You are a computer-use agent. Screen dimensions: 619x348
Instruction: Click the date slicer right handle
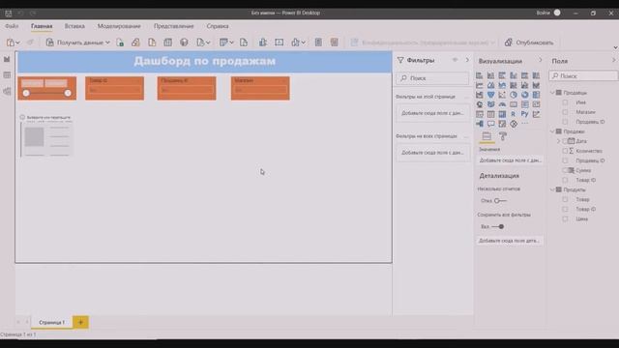pos(68,93)
